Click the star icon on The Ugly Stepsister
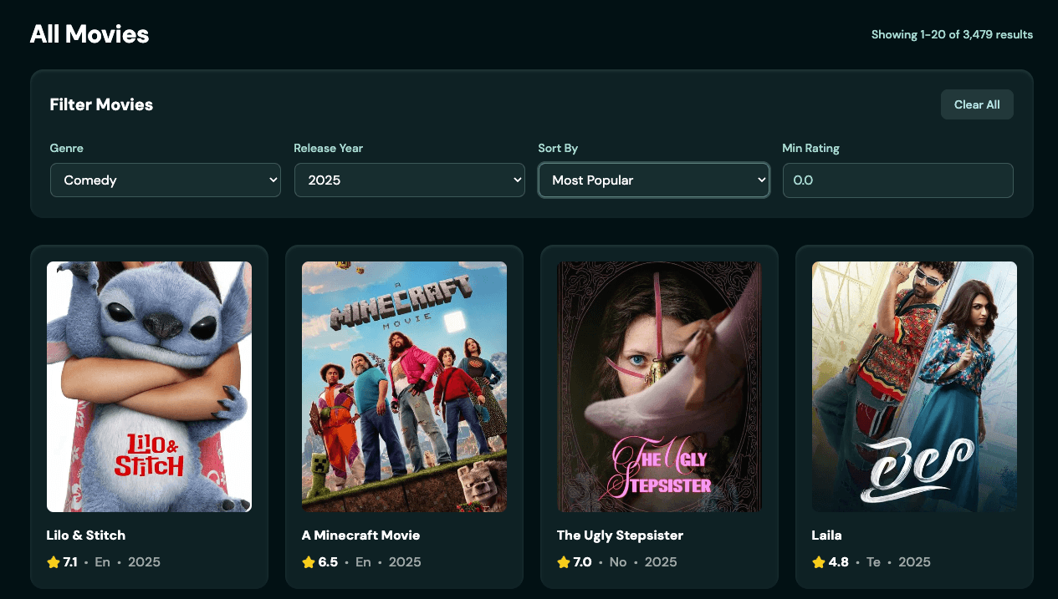Viewport: 1058px width, 599px height. pos(564,562)
